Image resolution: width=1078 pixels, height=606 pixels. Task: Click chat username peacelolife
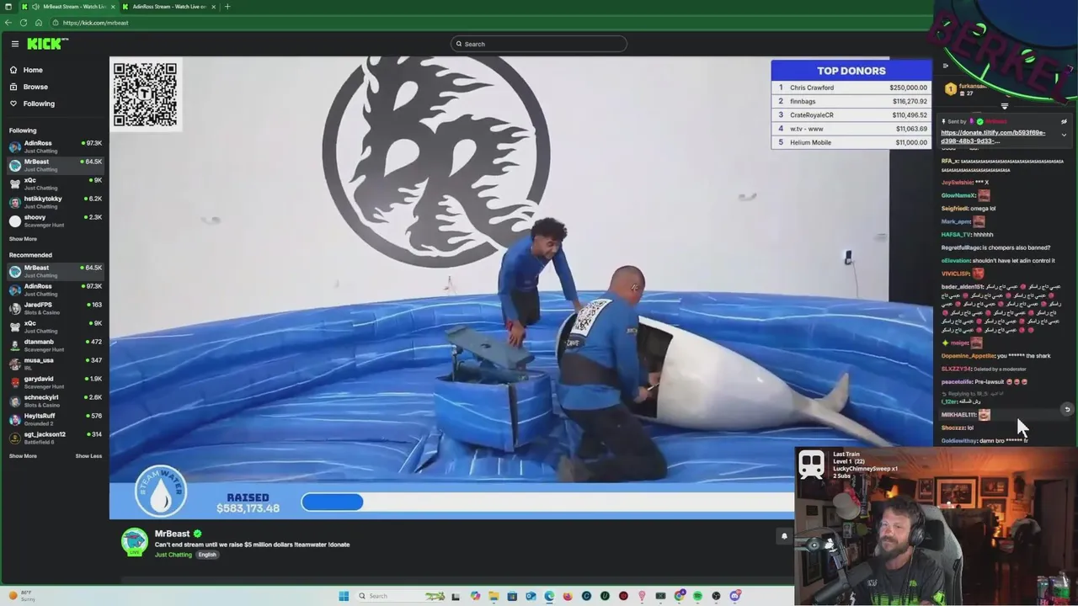click(957, 382)
